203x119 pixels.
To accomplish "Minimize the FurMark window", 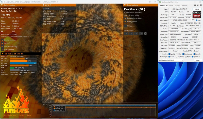I will pos(145,2).
